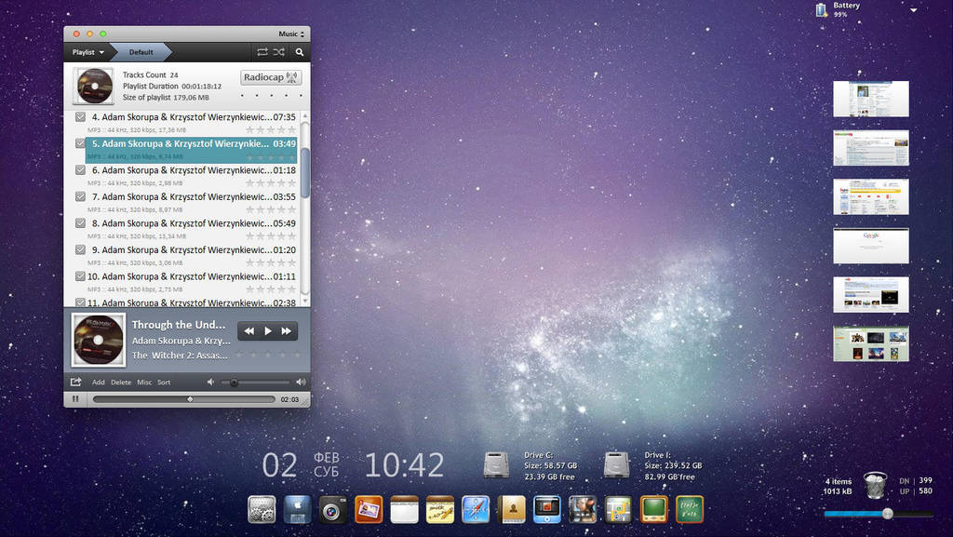
Task: Open the blue presentation screen icon in dock
Action: pos(547,510)
